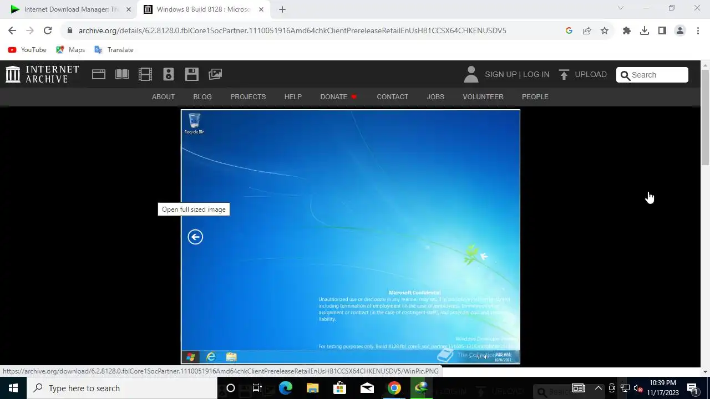This screenshot has width=710, height=399.
Task: Click the Google icon in address bar
Action: click(569, 30)
